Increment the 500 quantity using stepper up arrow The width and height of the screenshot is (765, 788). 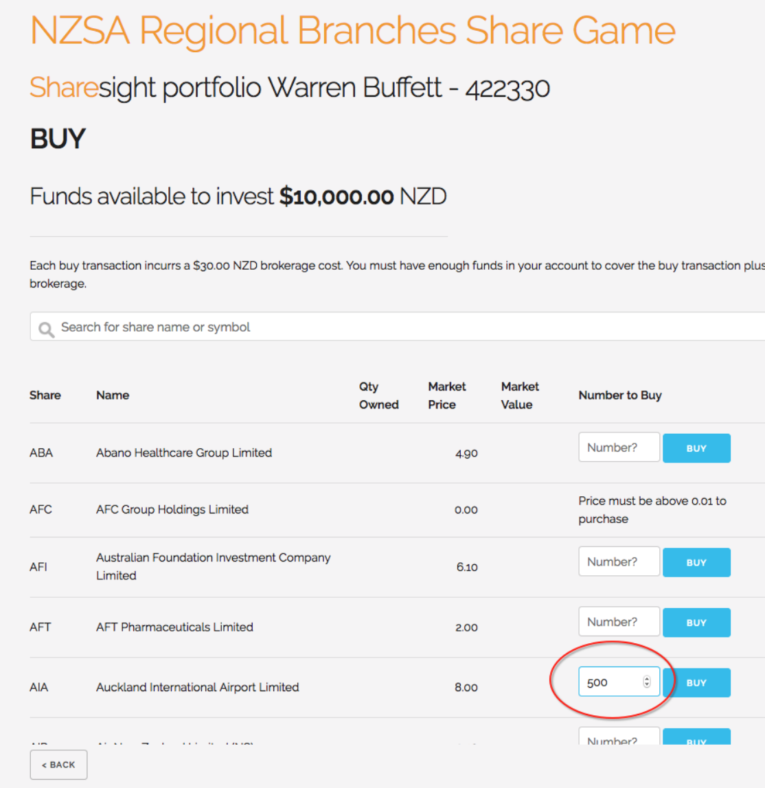646,678
